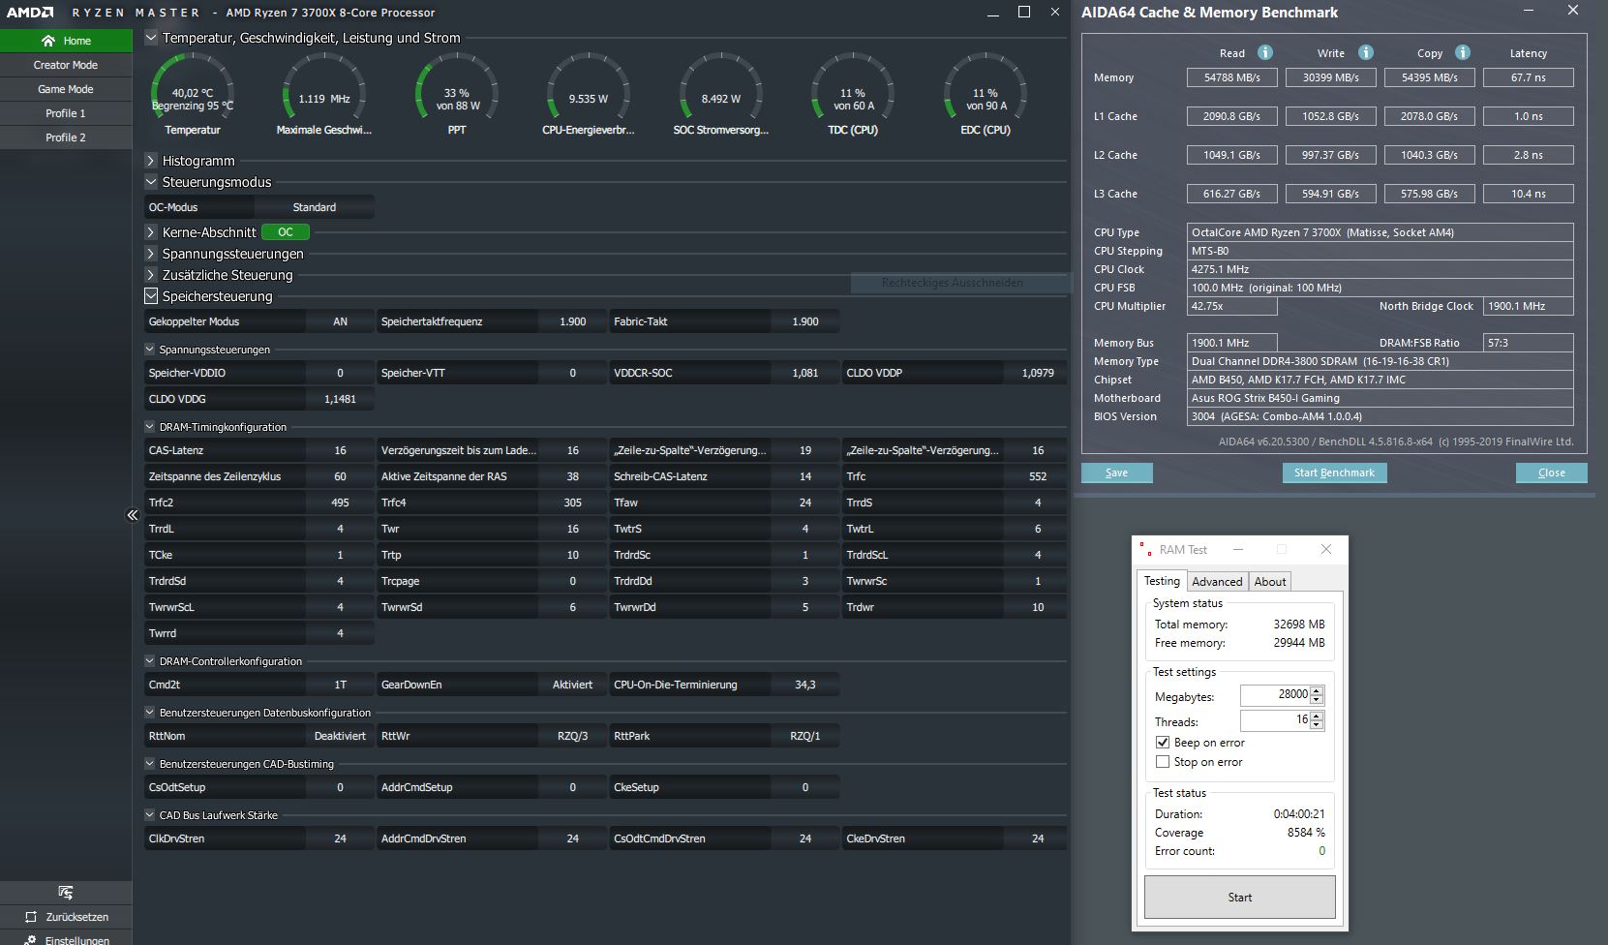Screen dimensions: 1608x945
Task: Click the Gekoppelter Modus AN value
Action: pyautogui.click(x=340, y=321)
